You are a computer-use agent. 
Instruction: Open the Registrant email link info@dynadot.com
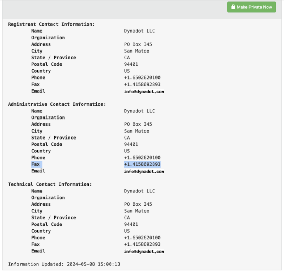pos(144,91)
